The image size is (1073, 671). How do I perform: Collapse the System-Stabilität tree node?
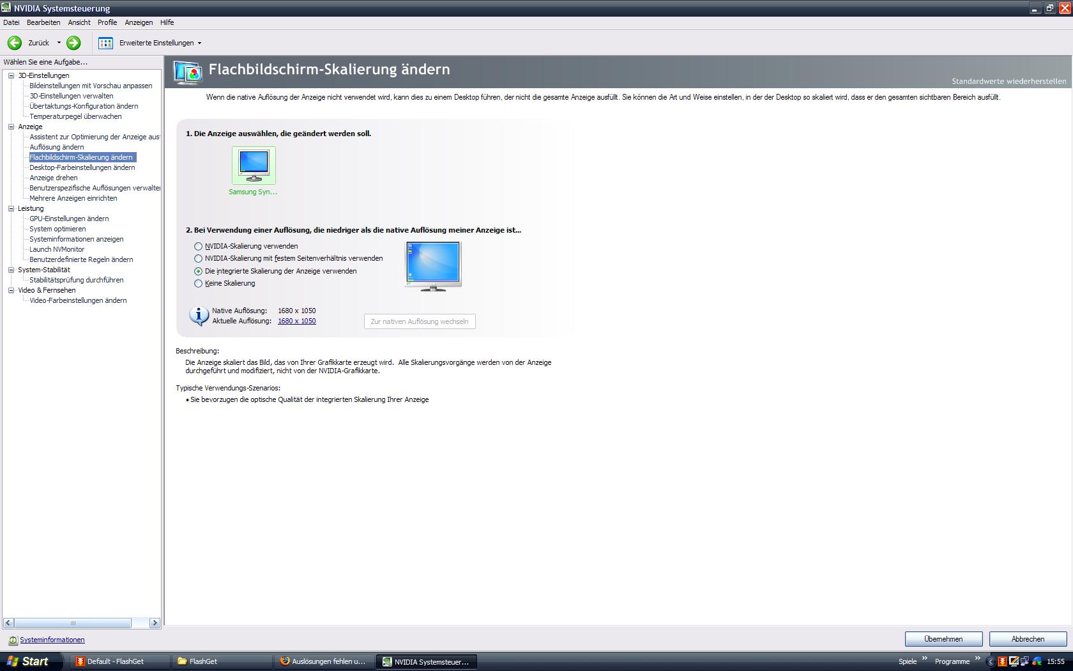coord(11,270)
